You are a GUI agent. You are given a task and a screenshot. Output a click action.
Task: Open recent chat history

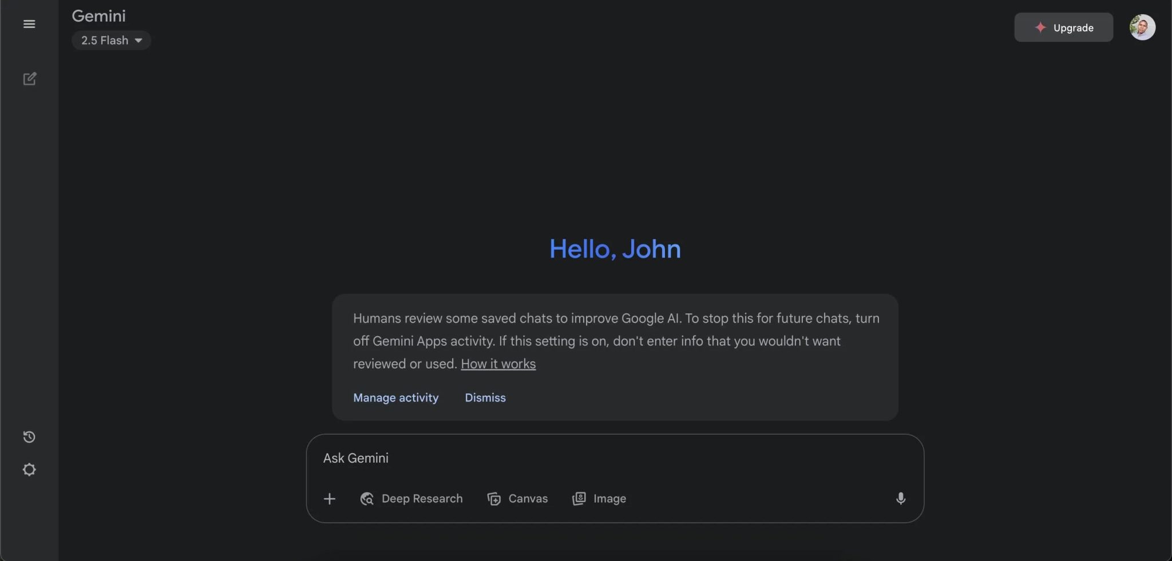click(x=29, y=436)
